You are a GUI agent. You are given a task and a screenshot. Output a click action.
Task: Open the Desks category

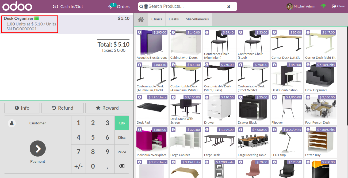pos(174,19)
